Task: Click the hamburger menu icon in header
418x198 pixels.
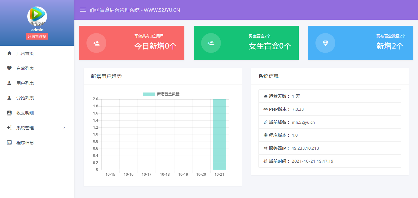Action: click(83, 10)
